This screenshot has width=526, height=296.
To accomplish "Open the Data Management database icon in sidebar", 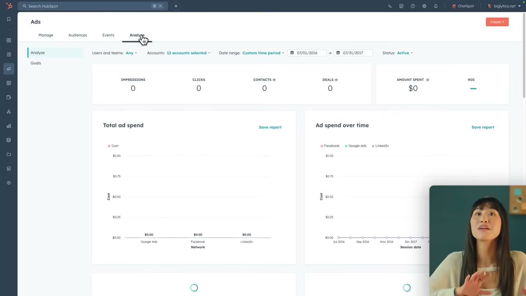I will [x=9, y=140].
